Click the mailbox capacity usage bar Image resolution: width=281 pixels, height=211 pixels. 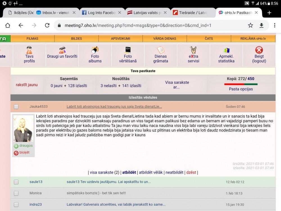tap(241, 84)
